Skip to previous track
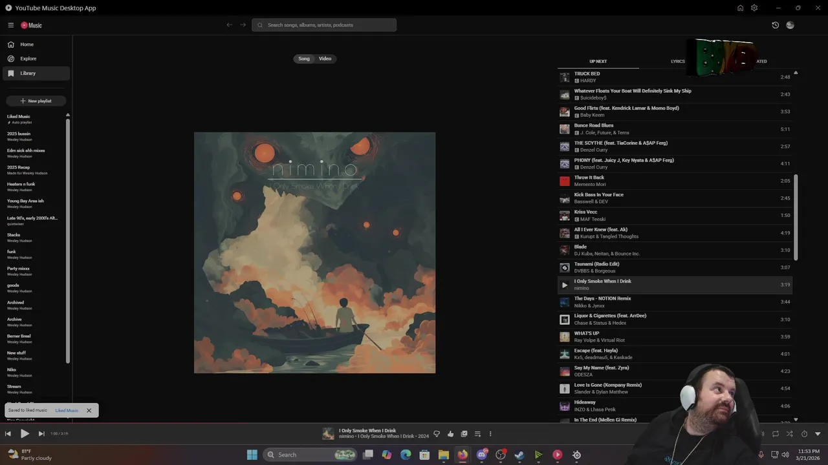 pyautogui.click(x=8, y=434)
